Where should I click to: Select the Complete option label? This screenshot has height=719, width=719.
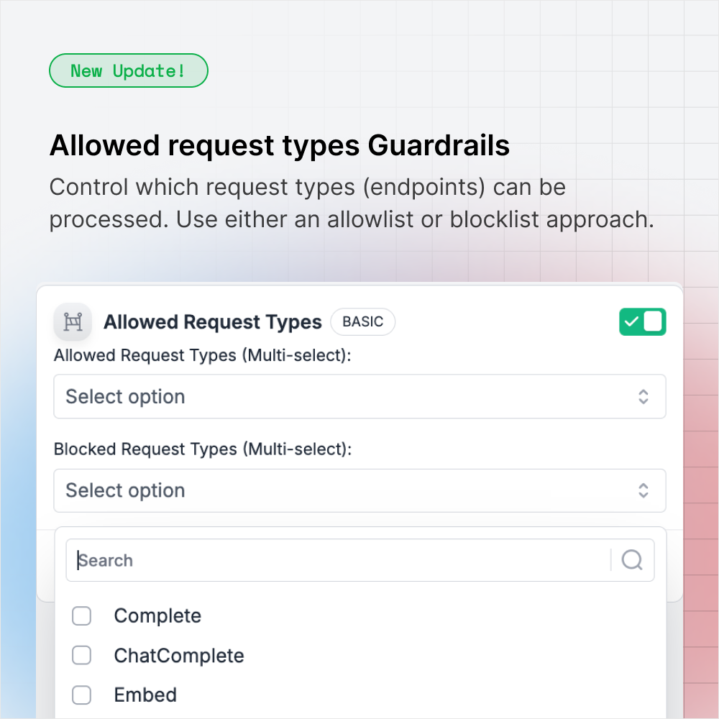pyautogui.click(x=157, y=616)
